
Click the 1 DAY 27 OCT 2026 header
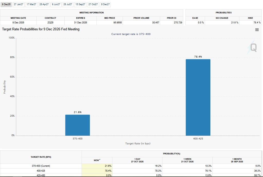point(137,160)
